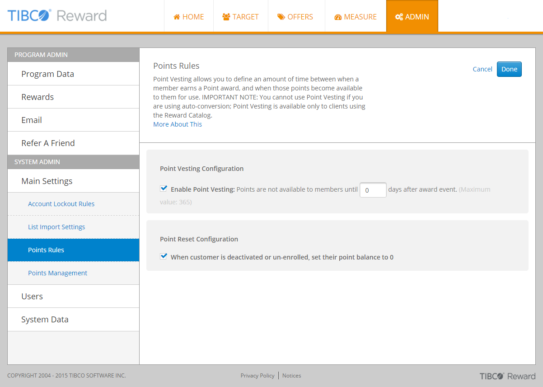Click the TIBCO Reward footer logo
The height and width of the screenshot is (387, 543).
tap(507, 376)
